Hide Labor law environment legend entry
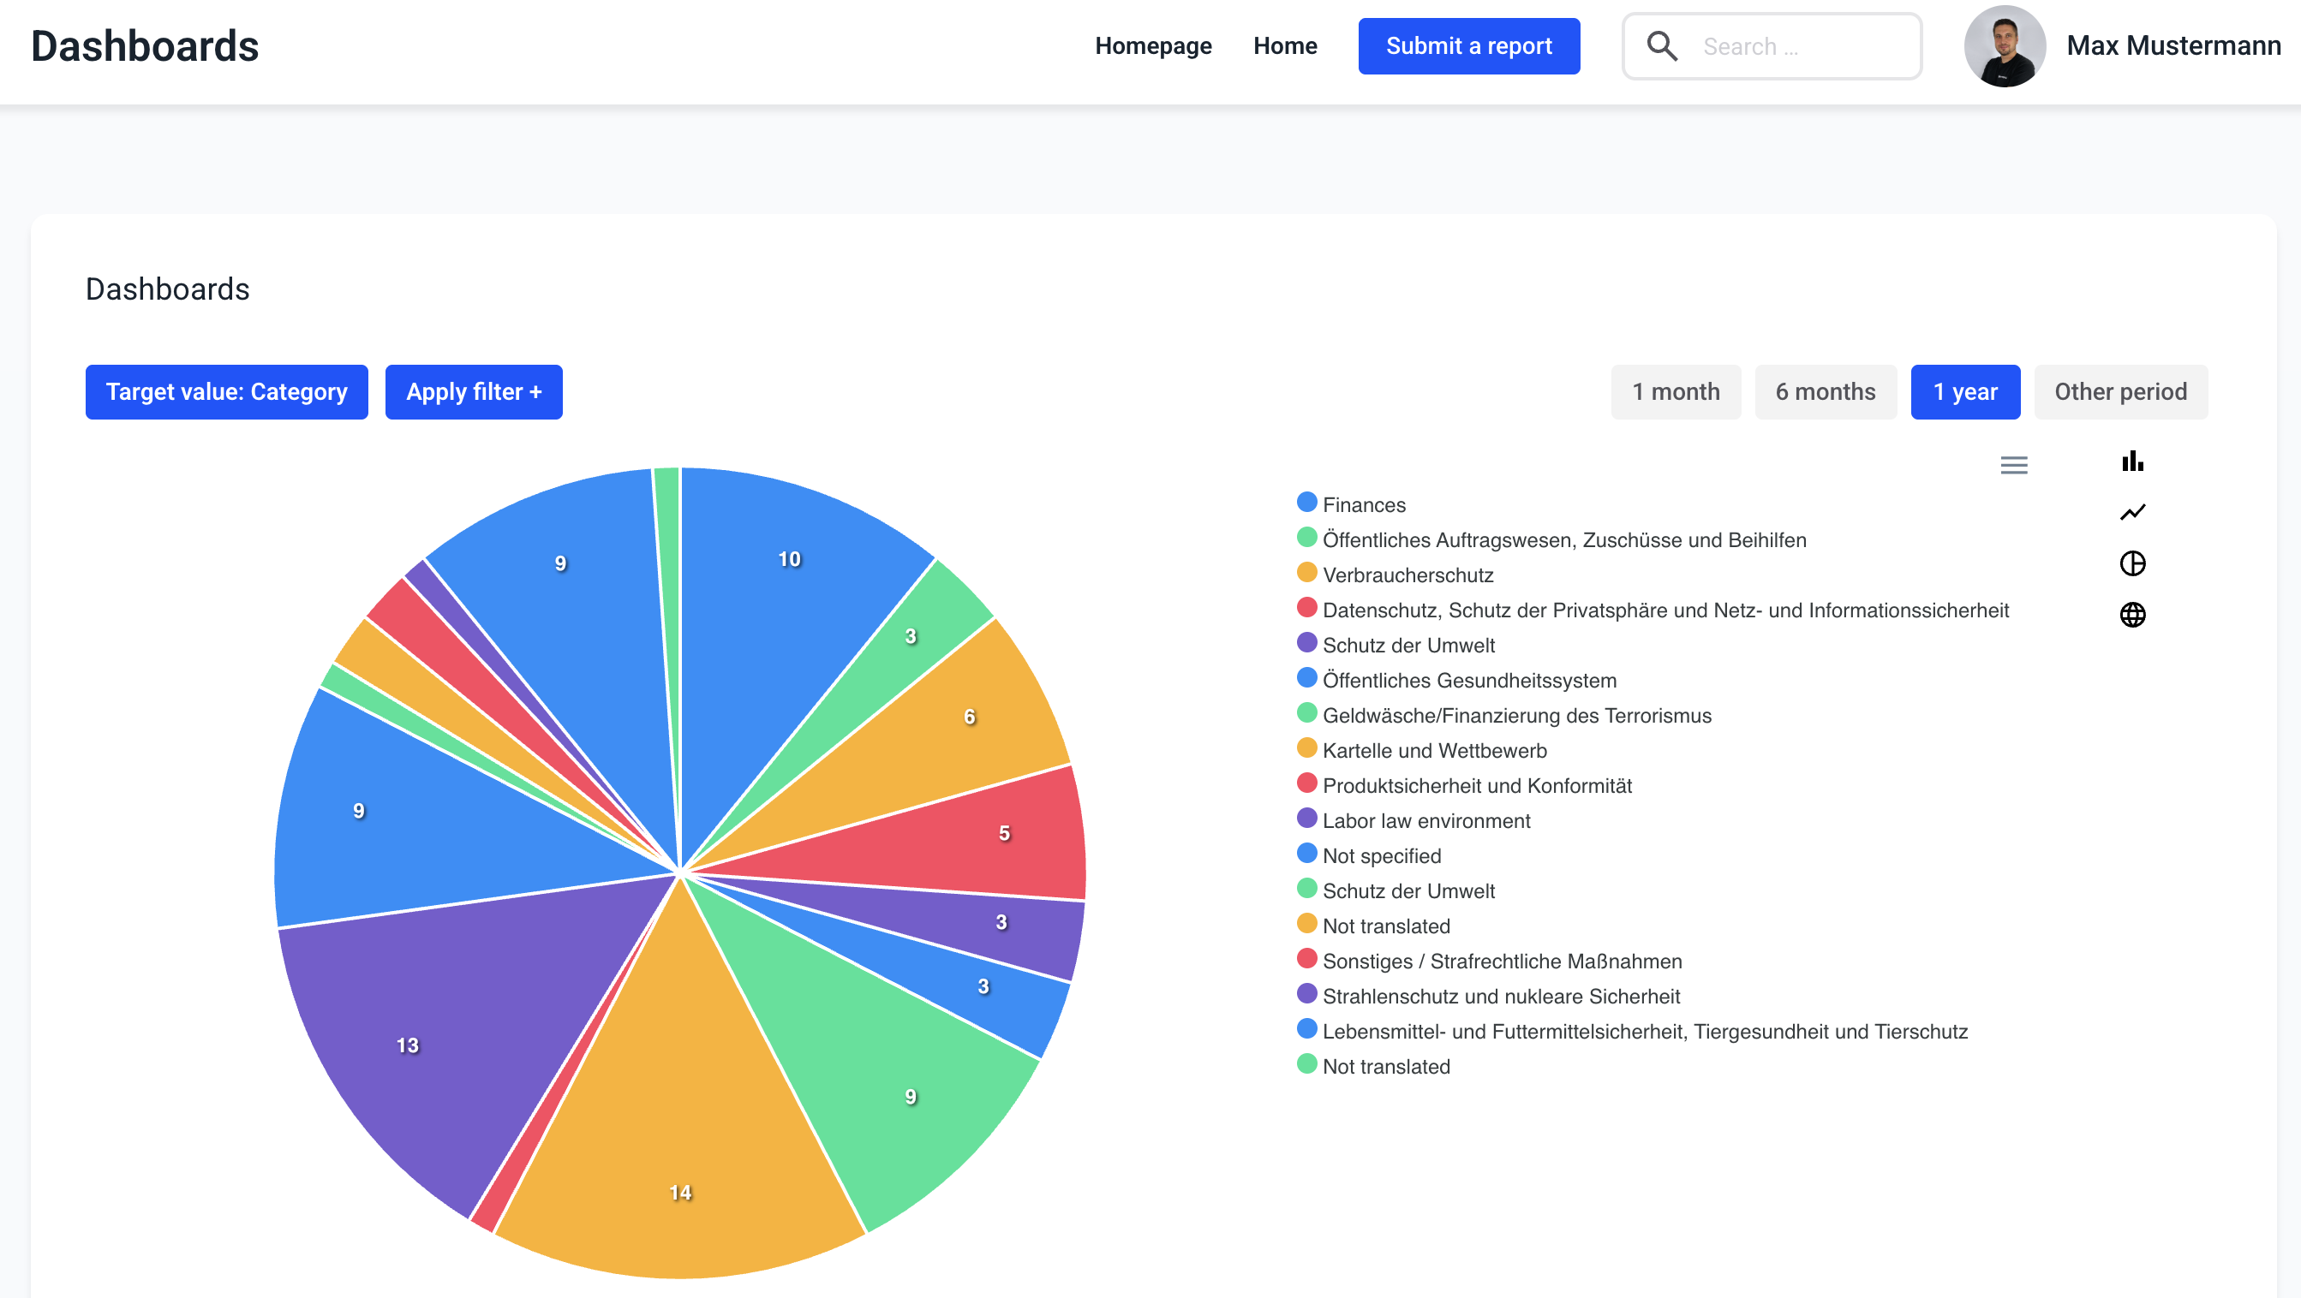Viewport: 2301px width, 1298px height. [x=1425, y=820]
